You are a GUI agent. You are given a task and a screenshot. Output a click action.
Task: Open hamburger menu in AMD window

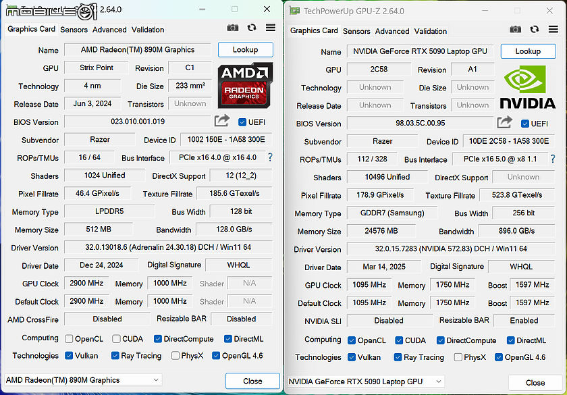[x=271, y=28]
